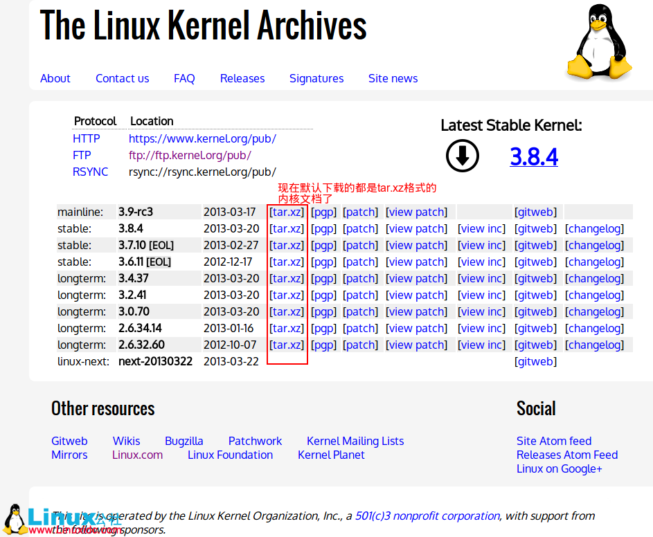Open the FAQ navigation link
This screenshot has height=537, width=653.
[184, 78]
